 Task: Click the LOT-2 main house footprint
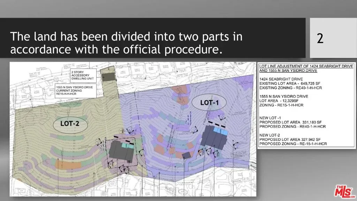pyautogui.click(x=120, y=150)
